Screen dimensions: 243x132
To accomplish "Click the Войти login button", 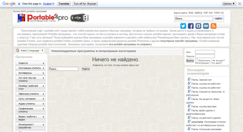I will tap(190, 61).
